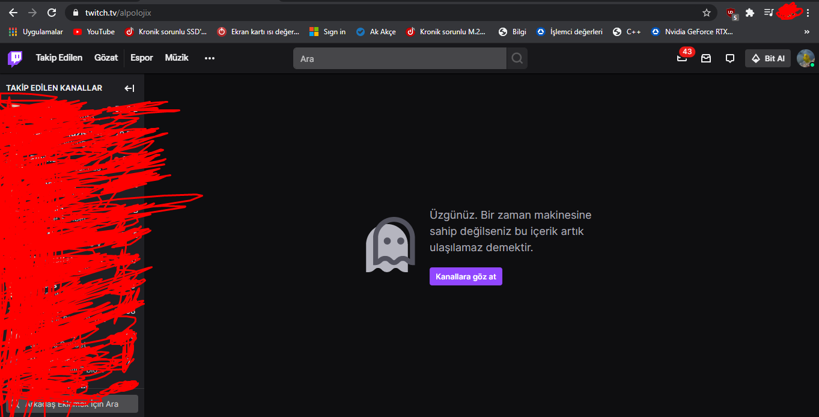
Task: Open the three-dot more menu in Twitch nav
Action: point(209,58)
